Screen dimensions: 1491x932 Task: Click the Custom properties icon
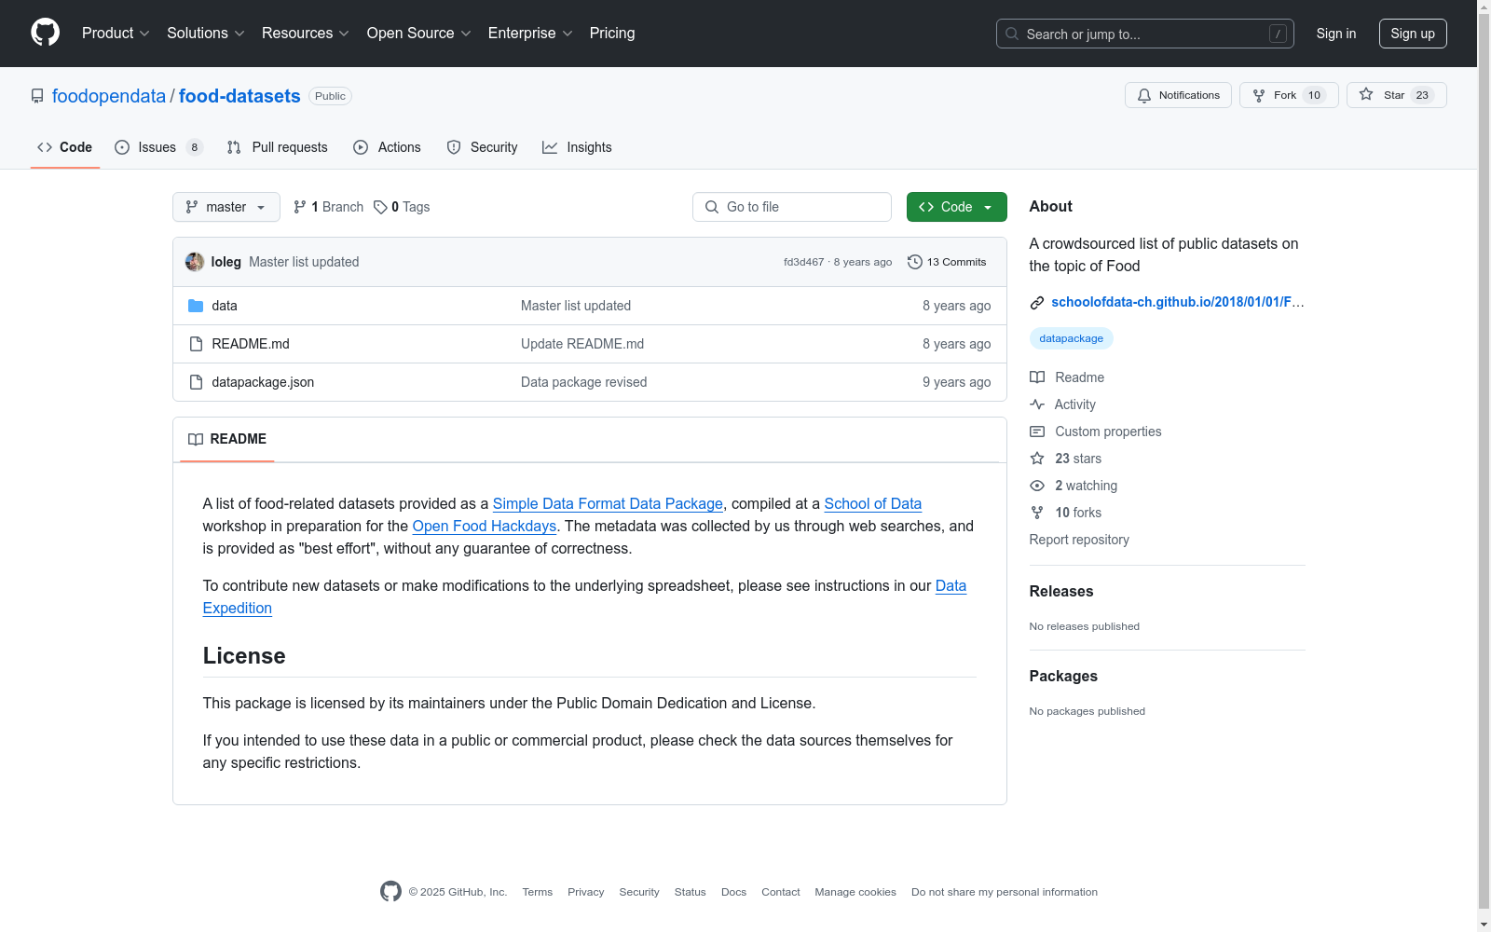click(1037, 432)
